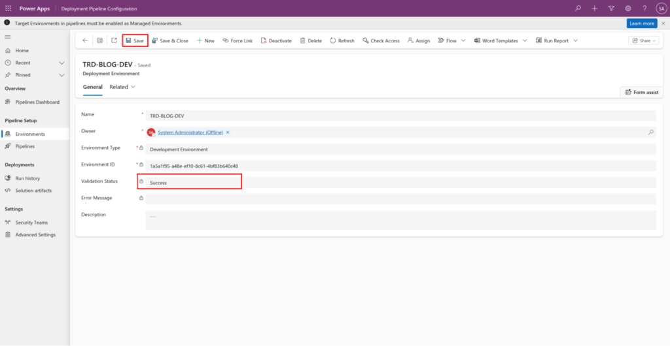The width and height of the screenshot is (670, 346).
Task: Switch to the General tab
Action: coord(92,87)
